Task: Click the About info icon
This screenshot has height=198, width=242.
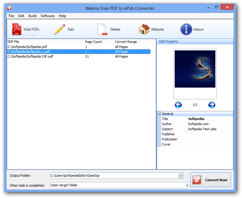Action: pos(186,29)
